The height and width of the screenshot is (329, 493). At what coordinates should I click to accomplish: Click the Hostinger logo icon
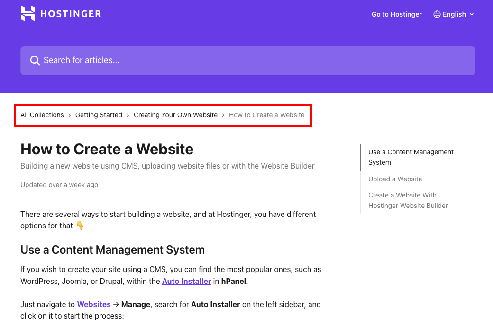point(28,14)
